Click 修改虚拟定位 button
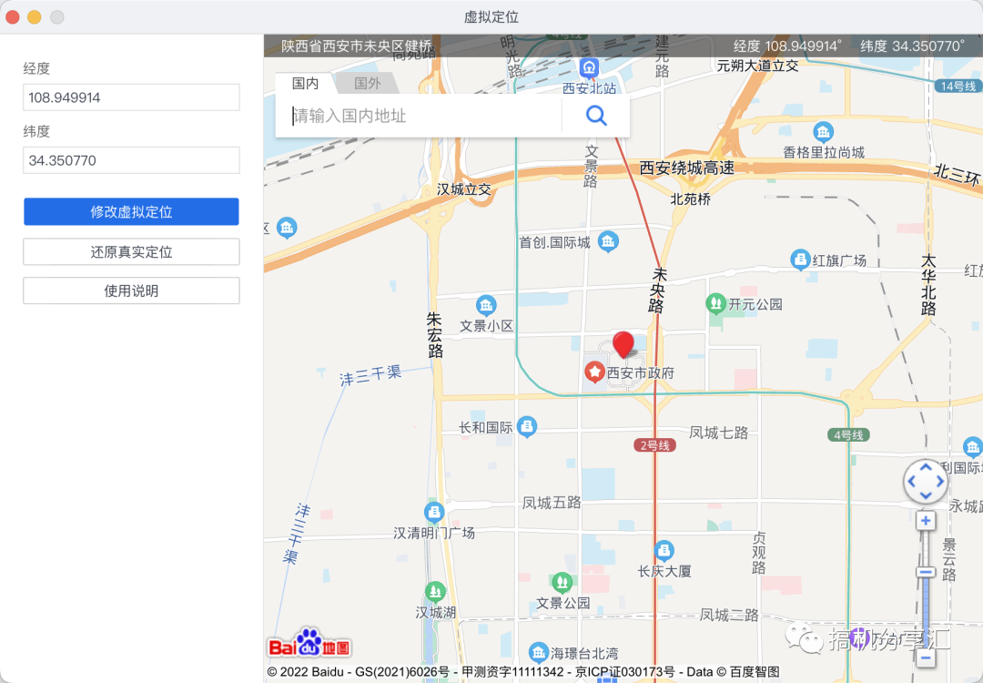983x683 pixels. 131,212
